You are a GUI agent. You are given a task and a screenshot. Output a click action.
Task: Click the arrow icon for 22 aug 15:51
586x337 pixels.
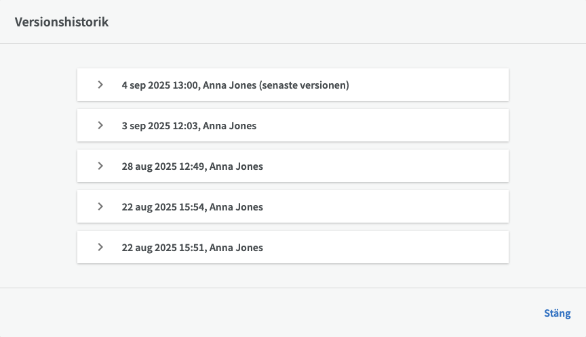pyautogui.click(x=100, y=247)
